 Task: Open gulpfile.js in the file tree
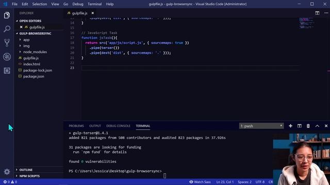(31, 58)
